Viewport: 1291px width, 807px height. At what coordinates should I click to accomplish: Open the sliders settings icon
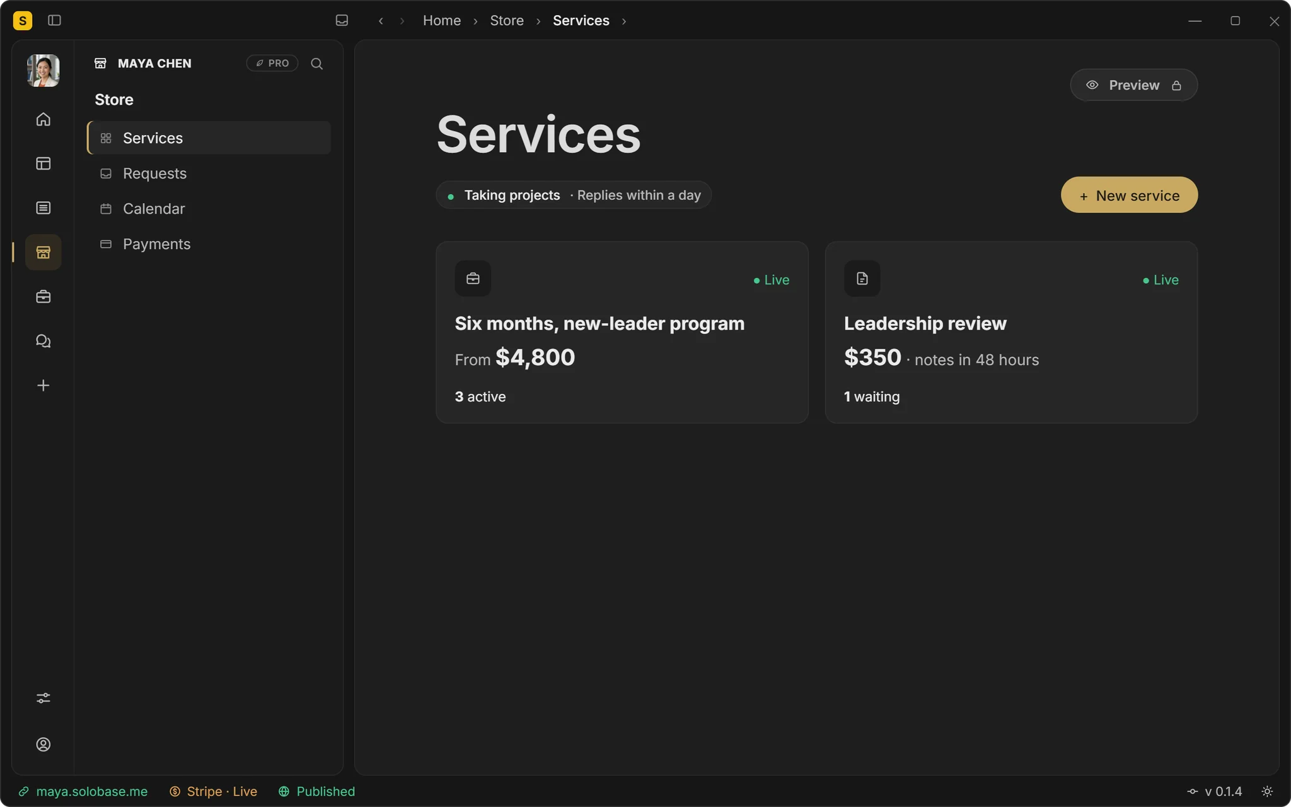pos(43,698)
